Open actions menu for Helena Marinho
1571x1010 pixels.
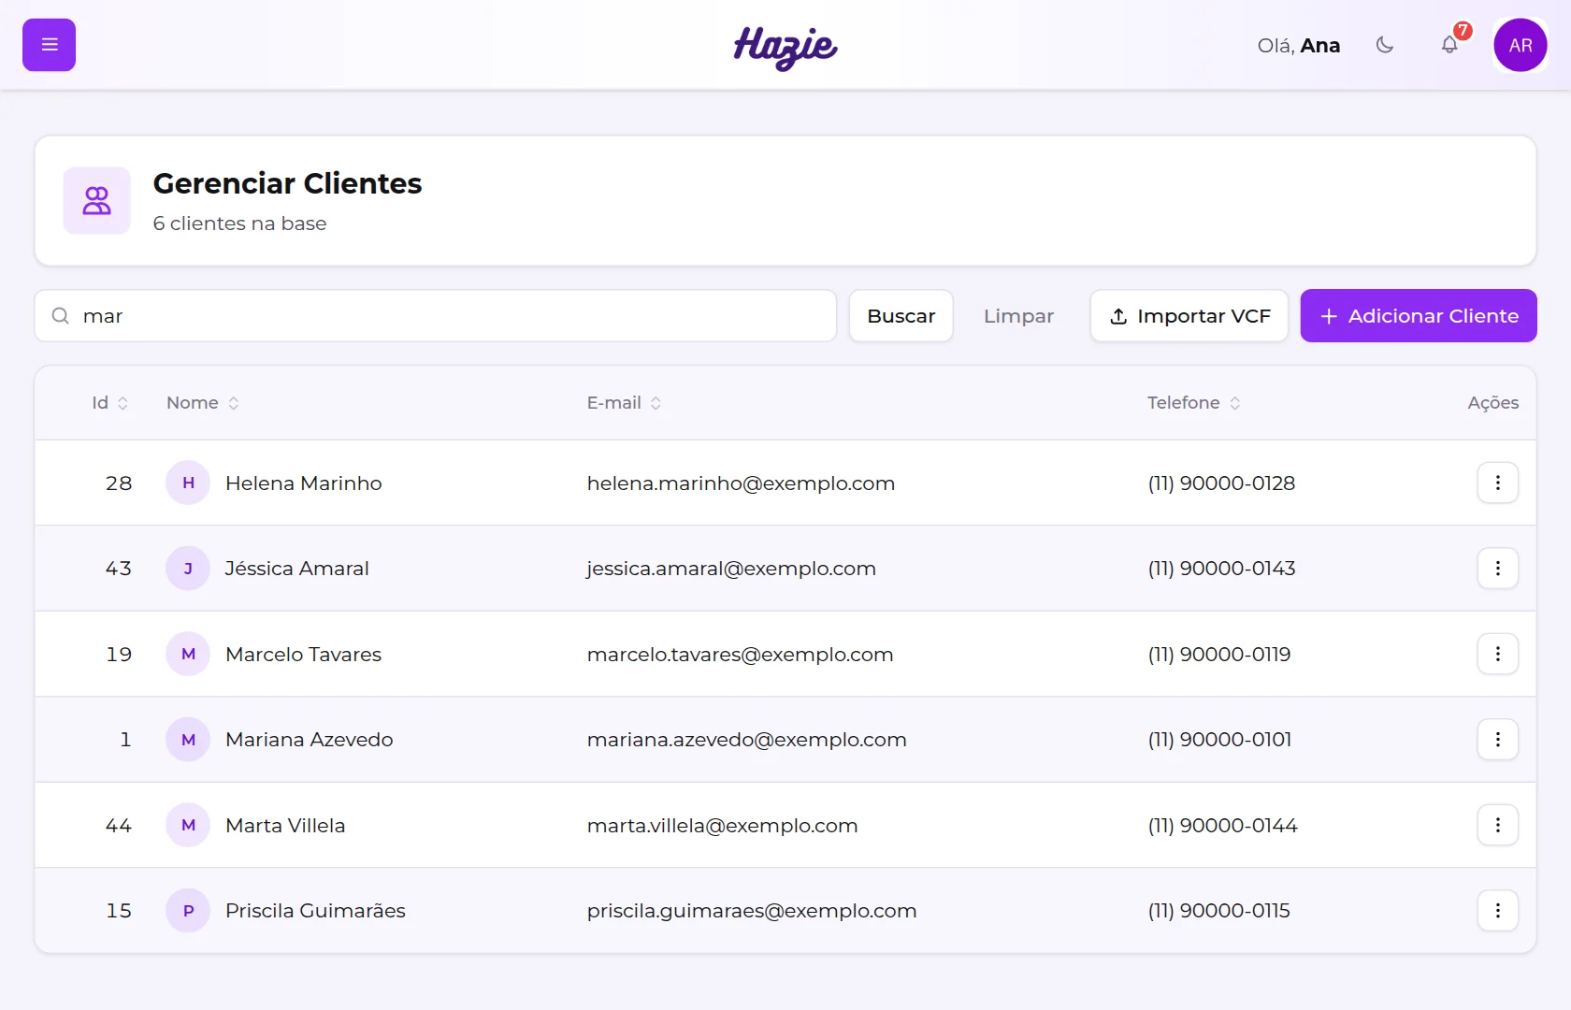point(1498,483)
